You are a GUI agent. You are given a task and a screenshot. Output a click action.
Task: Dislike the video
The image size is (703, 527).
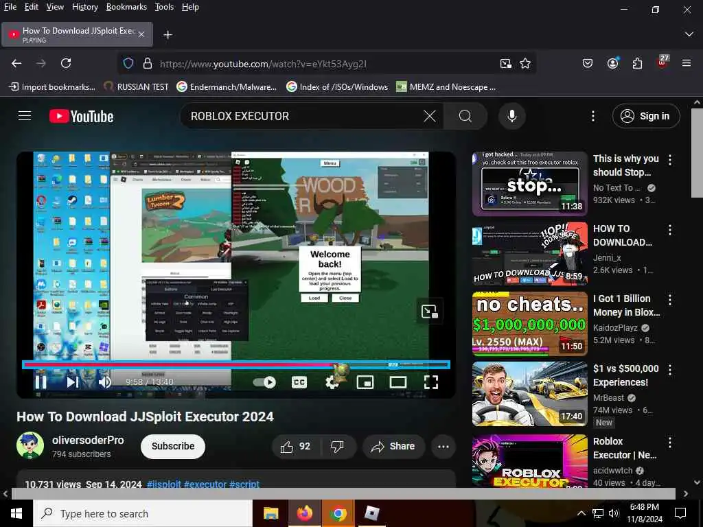pyautogui.click(x=337, y=446)
